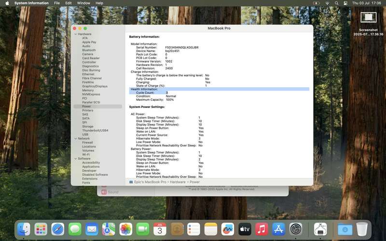Viewport: 386px width, 241px height.
Task: Open the System Information app menu
Action: (31, 3)
